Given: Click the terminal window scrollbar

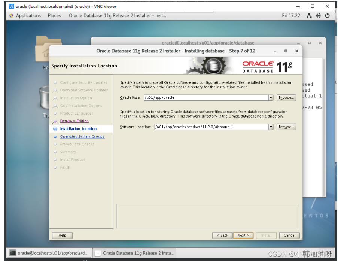Looking at the screenshot, I should pos(324,127).
